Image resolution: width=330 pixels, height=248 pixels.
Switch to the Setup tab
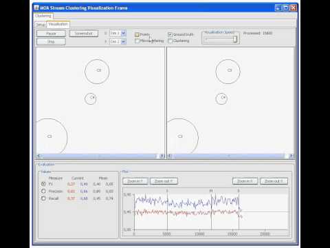click(41, 25)
